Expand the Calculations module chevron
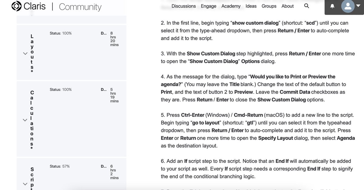364x190 pixels. point(25,120)
